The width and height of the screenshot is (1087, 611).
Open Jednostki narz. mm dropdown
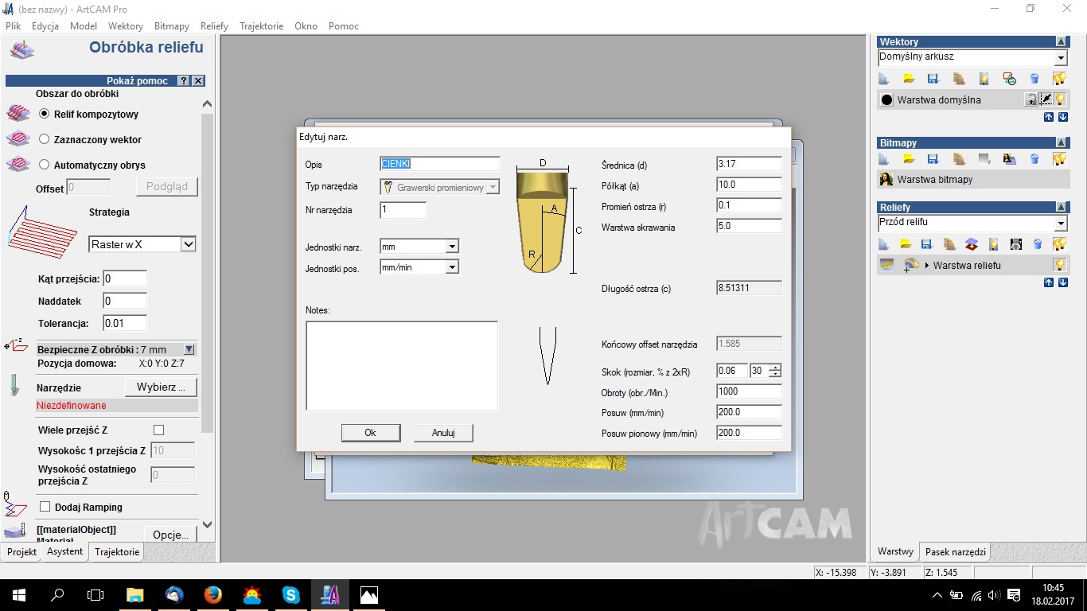tap(452, 247)
